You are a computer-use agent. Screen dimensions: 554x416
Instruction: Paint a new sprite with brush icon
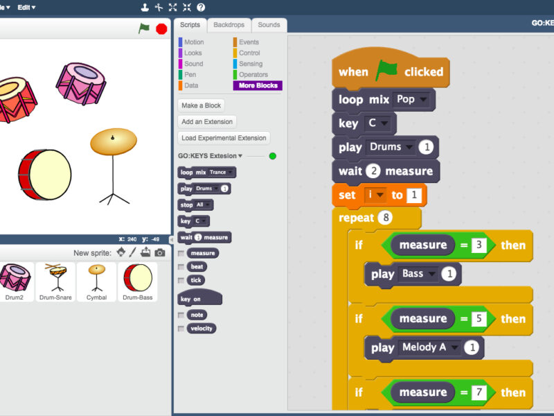(x=133, y=252)
